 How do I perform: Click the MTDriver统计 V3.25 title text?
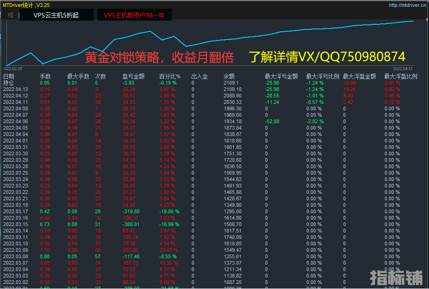27,5
